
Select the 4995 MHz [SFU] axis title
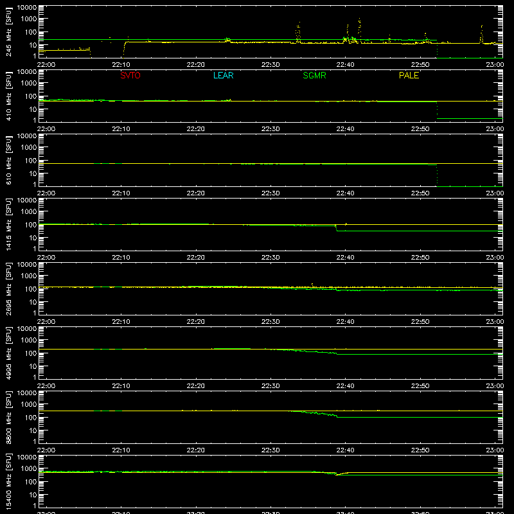[x=9, y=353]
